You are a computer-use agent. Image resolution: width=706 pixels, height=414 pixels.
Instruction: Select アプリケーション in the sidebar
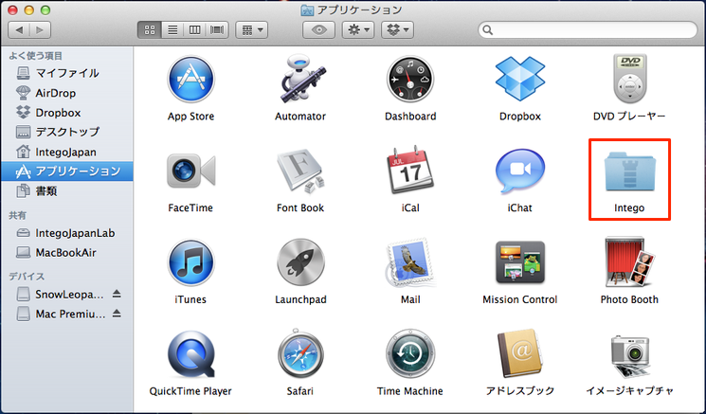coord(66,171)
